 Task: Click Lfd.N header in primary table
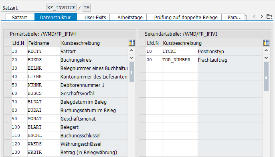pyautogui.click(x=19, y=43)
